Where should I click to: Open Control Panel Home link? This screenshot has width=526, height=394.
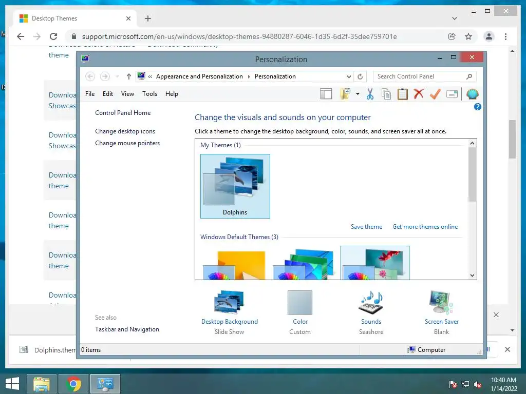[x=123, y=113]
